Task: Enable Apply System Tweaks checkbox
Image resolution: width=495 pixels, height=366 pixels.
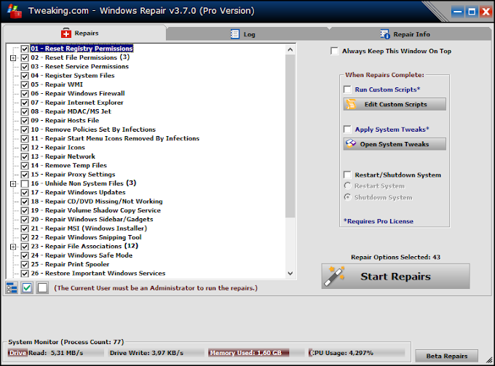Action: (347, 130)
